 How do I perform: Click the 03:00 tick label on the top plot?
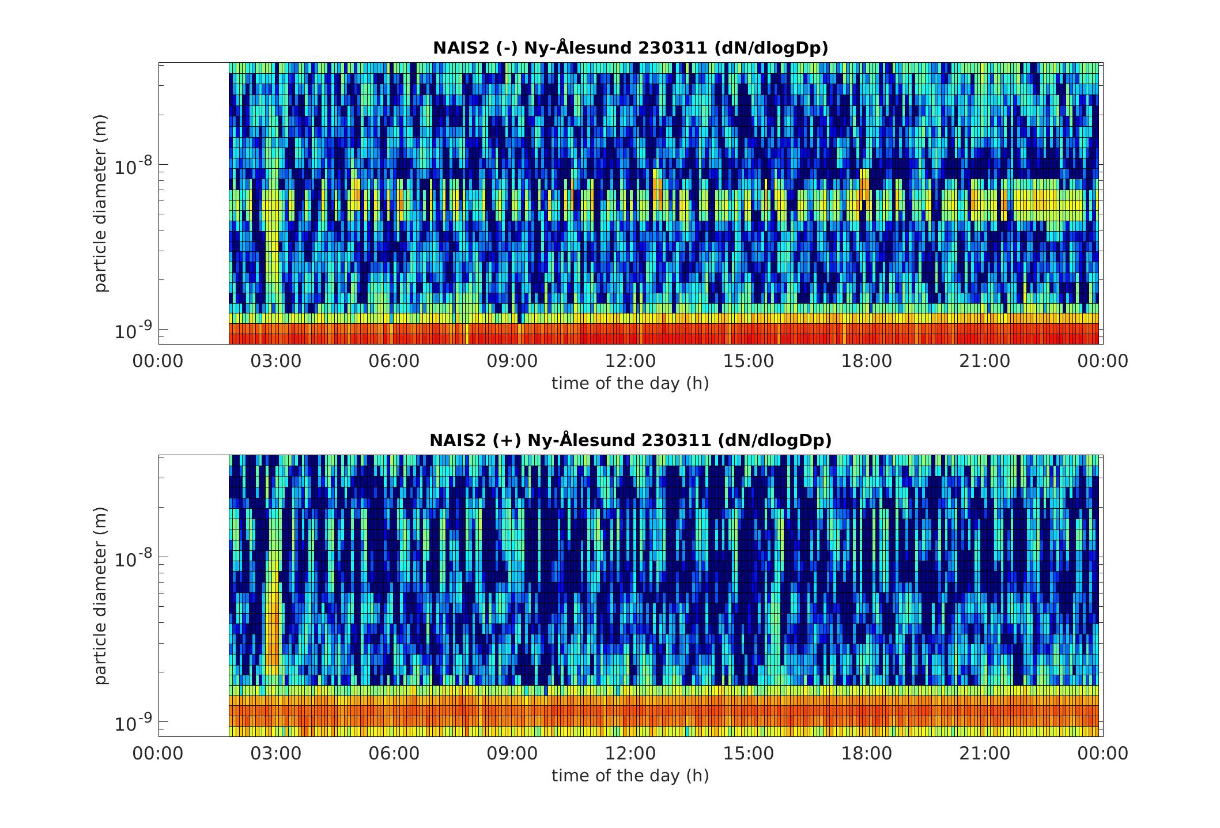(x=276, y=361)
